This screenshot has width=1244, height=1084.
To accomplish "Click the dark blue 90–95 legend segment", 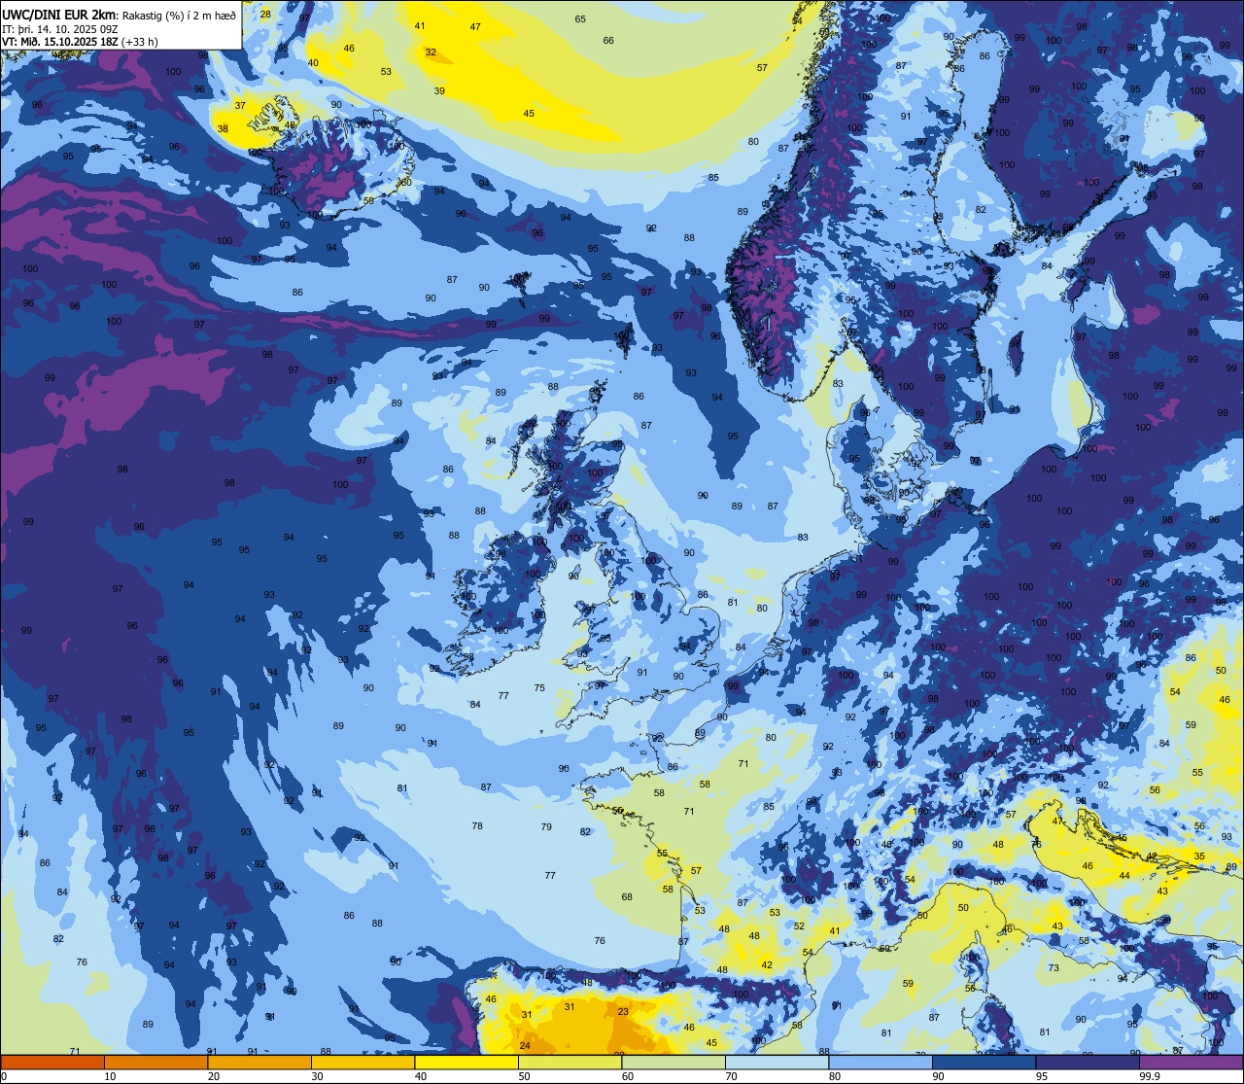I will 984,1062.
